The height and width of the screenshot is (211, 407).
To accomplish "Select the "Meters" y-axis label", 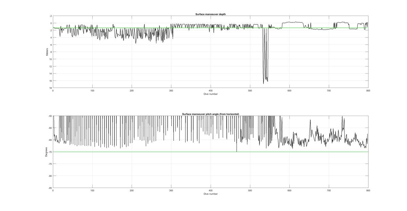I will click(47, 52).
